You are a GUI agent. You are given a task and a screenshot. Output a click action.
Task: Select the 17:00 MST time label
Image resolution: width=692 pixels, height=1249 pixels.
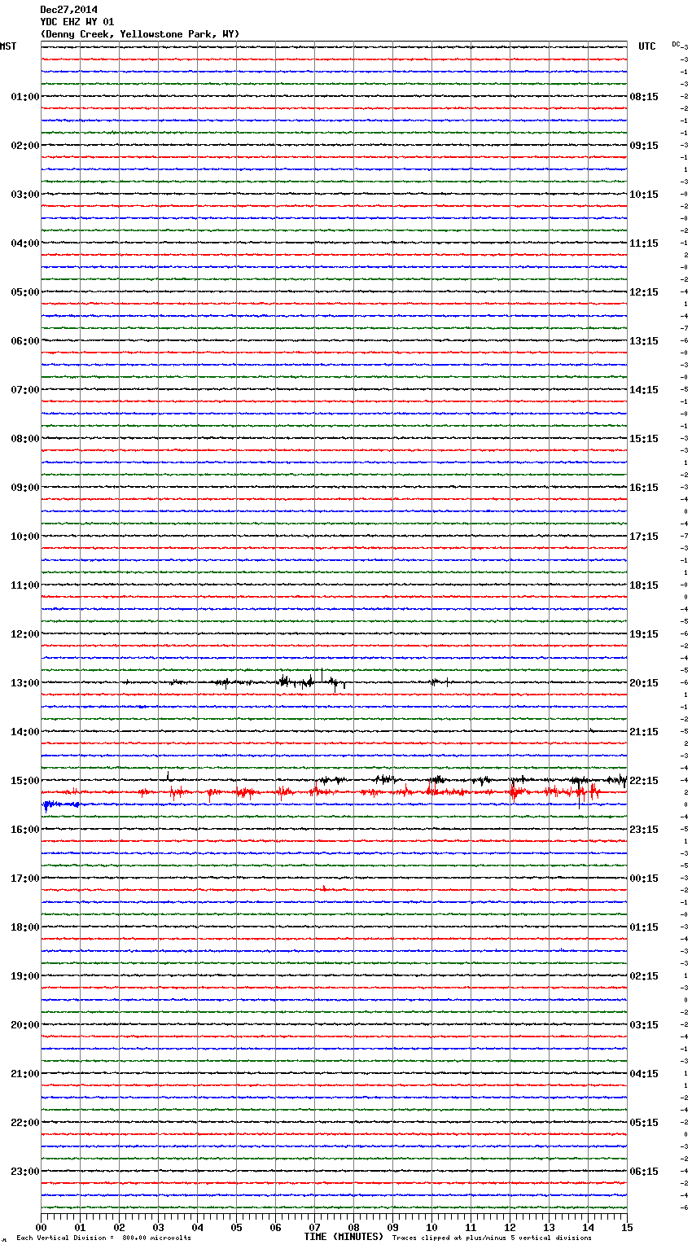[25, 879]
